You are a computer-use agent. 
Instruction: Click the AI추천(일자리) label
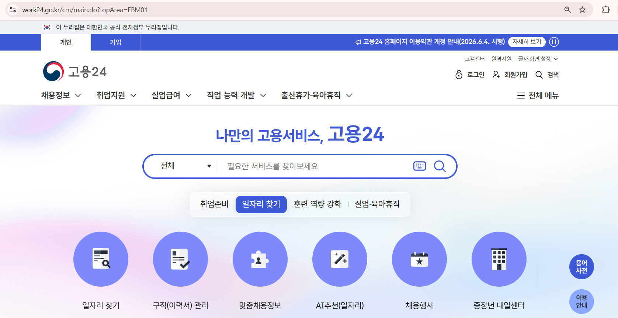click(x=340, y=305)
